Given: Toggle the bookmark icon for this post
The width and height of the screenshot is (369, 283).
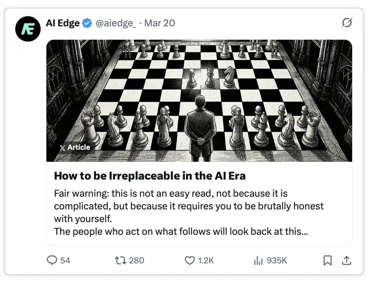Looking at the screenshot, I should click(327, 260).
